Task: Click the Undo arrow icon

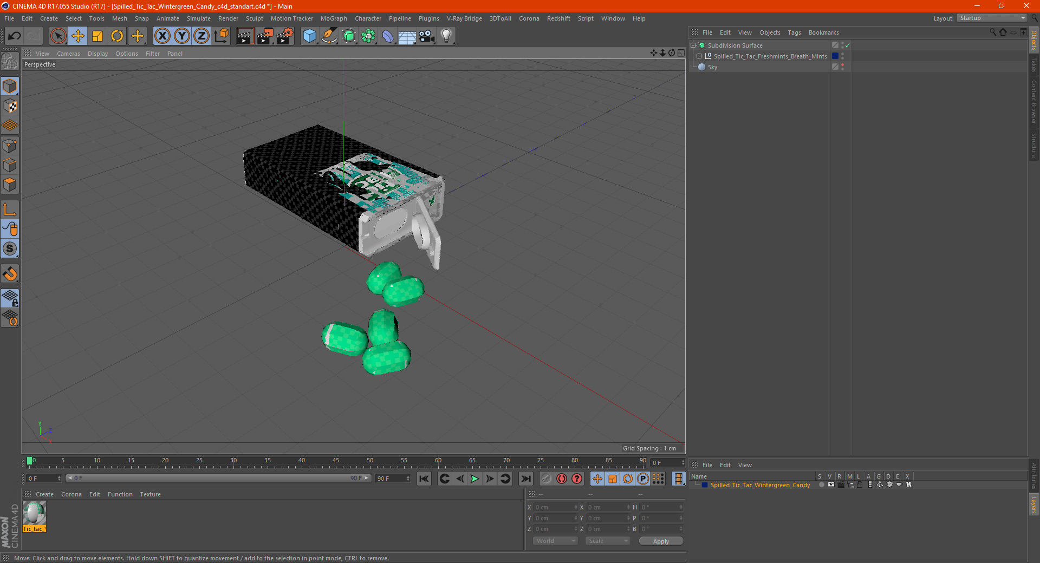Action: (15, 36)
